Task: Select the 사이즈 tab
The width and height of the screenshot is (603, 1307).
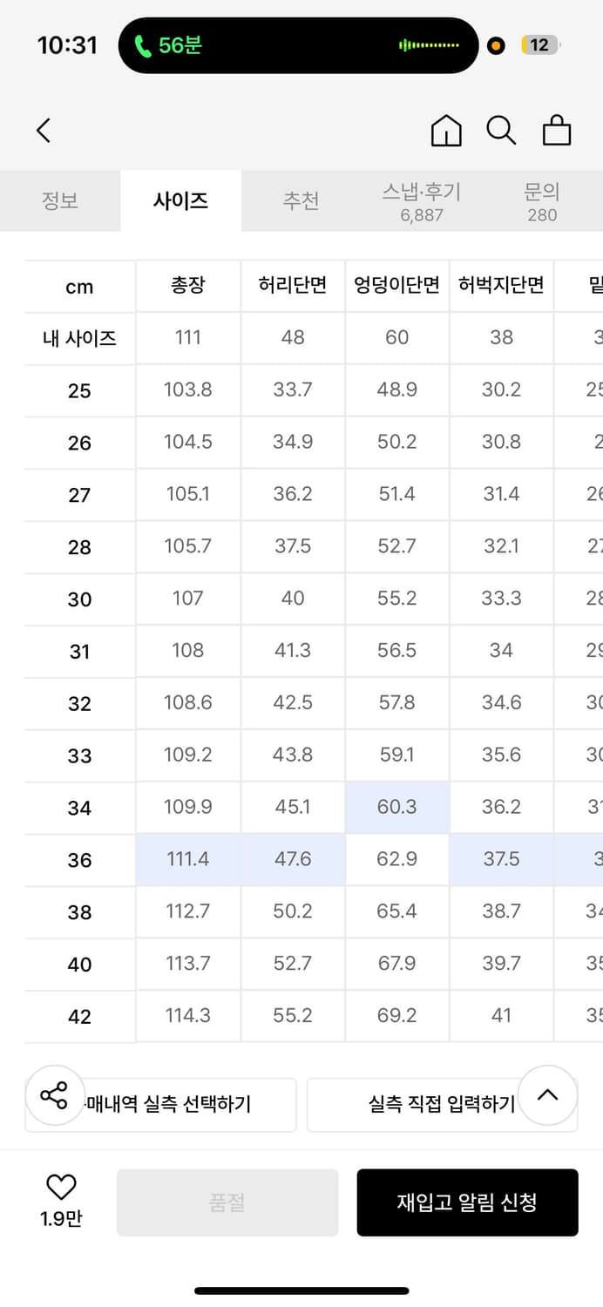Action: [x=180, y=201]
